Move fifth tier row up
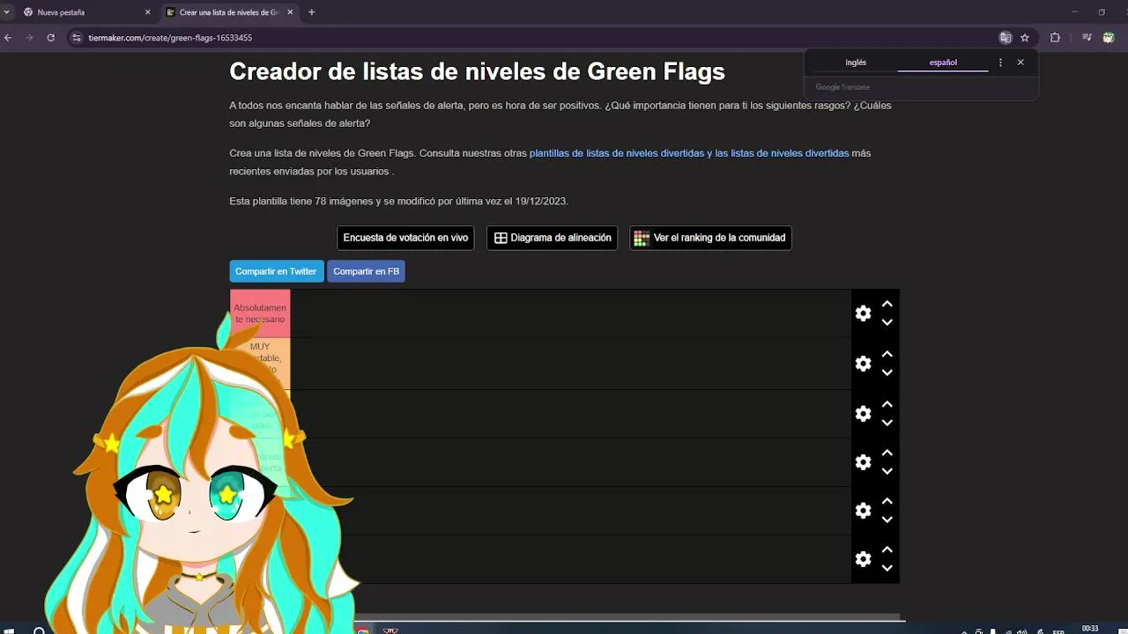1128x634 pixels. [887, 501]
